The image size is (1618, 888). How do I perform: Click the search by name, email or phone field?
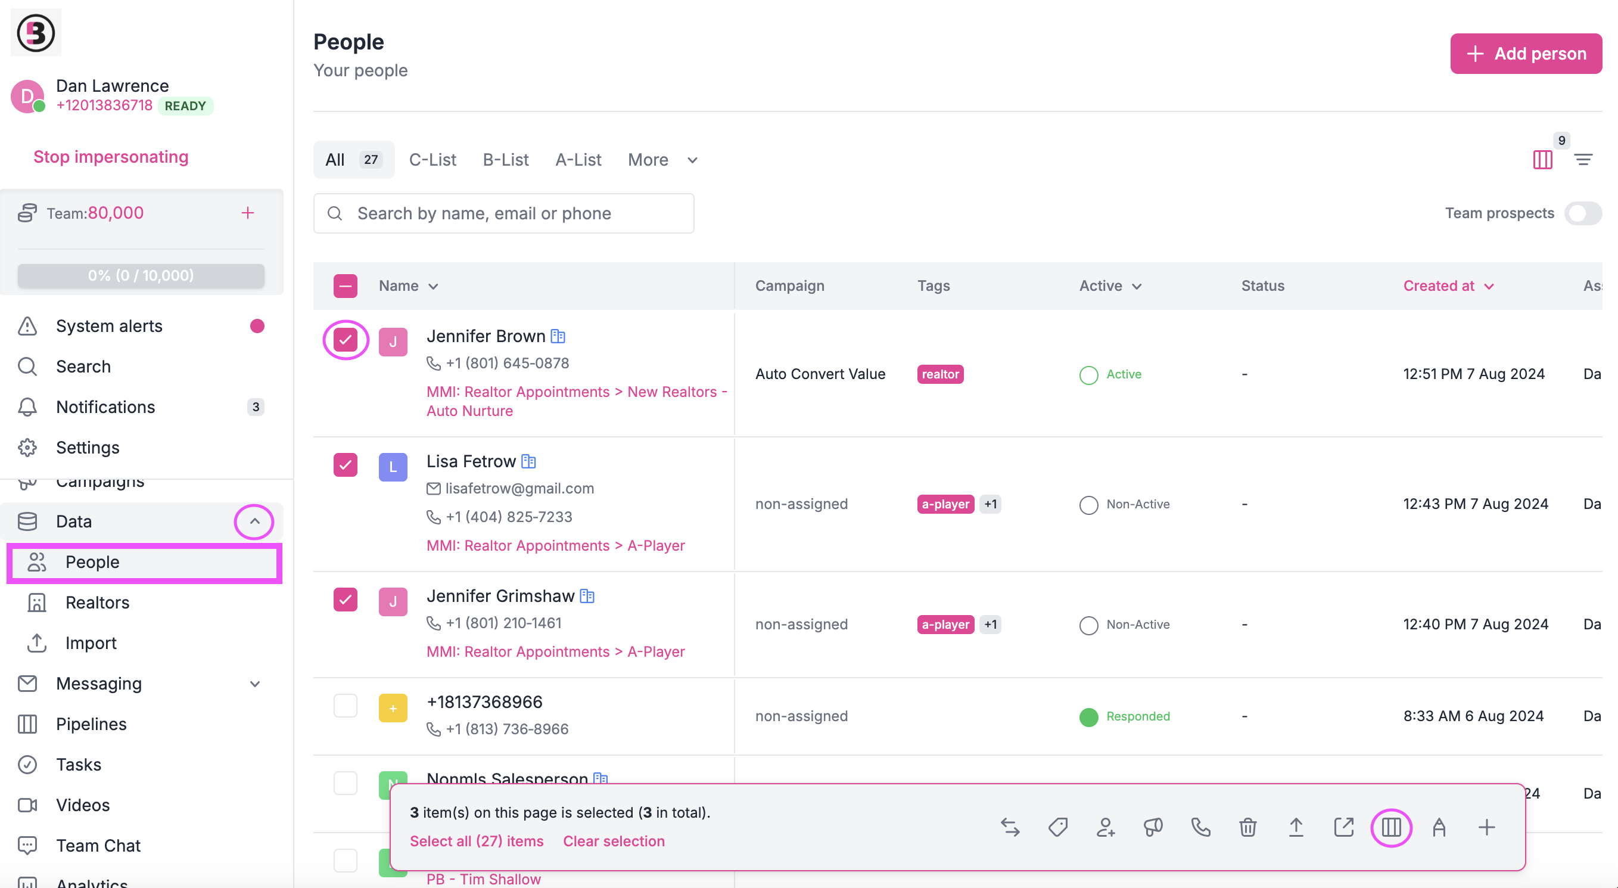pyautogui.click(x=502, y=213)
